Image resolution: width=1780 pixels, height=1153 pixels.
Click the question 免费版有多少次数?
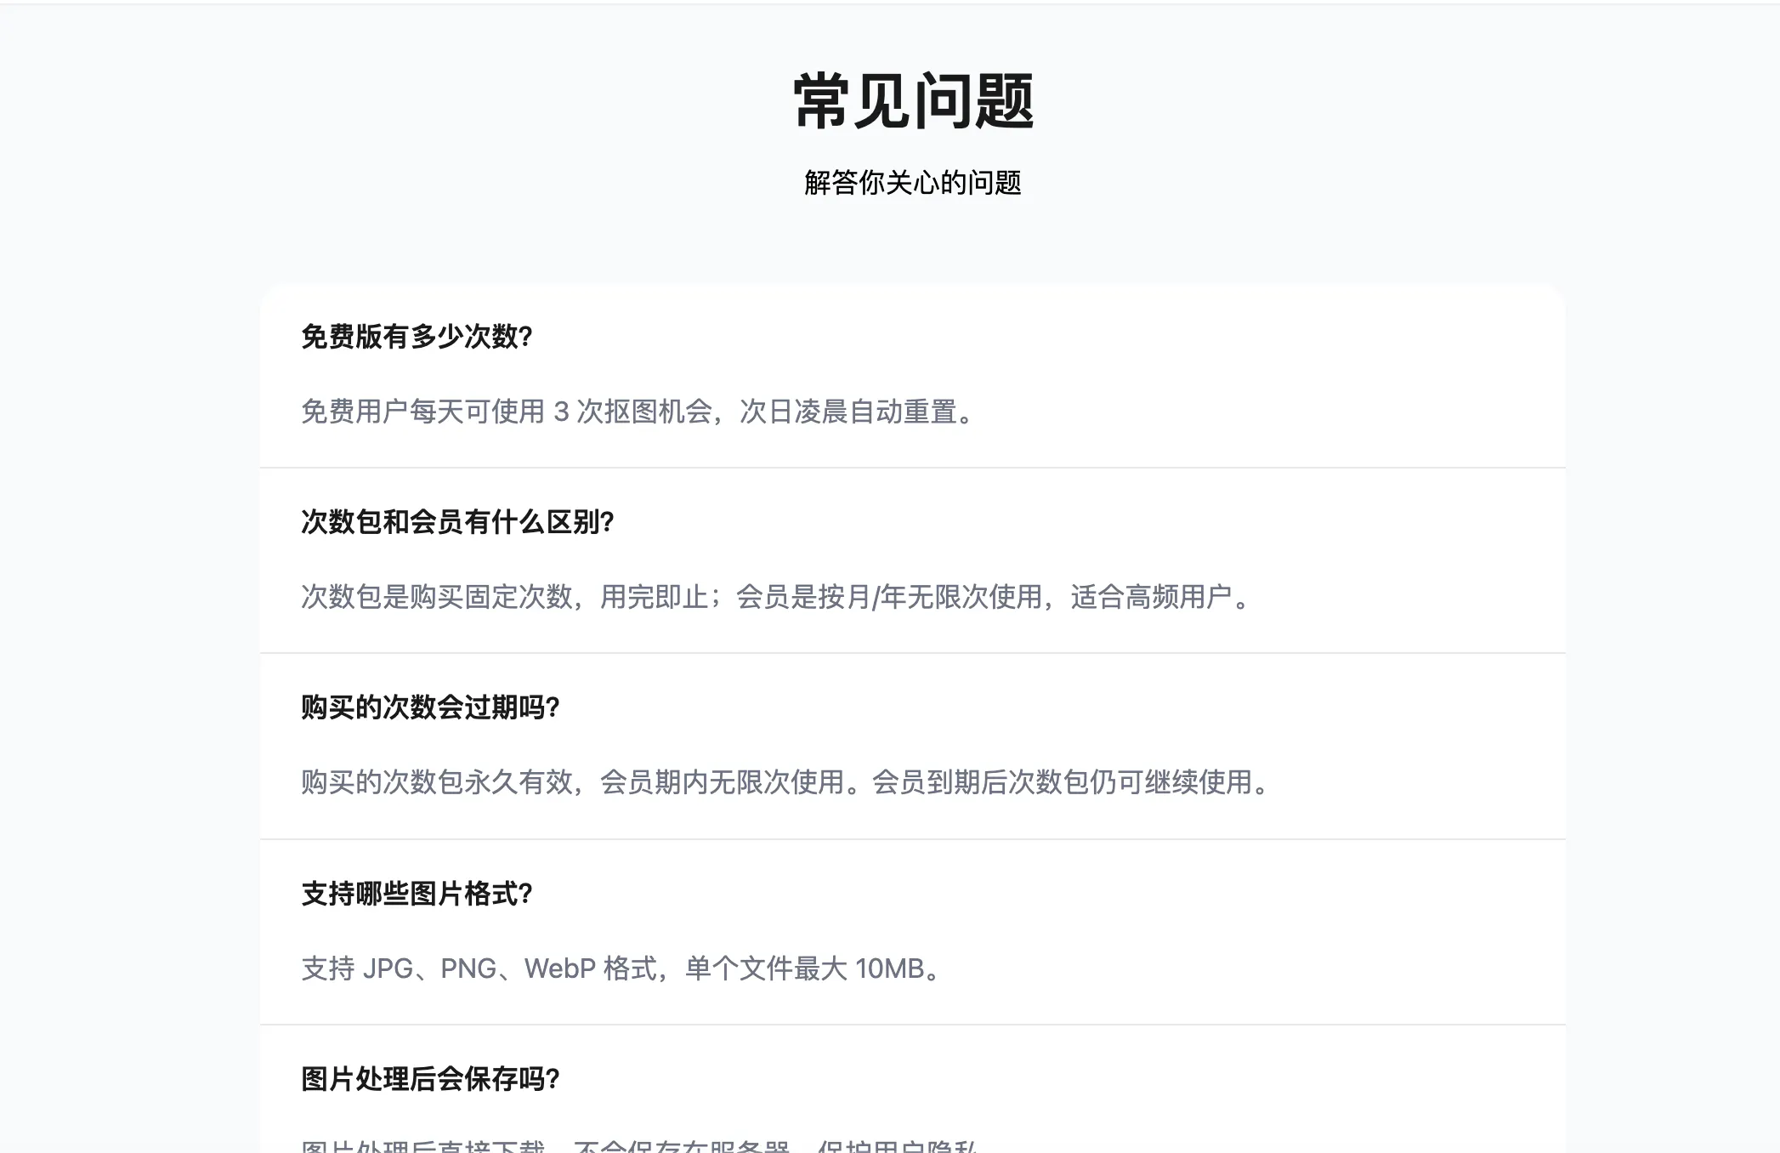tap(417, 337)
